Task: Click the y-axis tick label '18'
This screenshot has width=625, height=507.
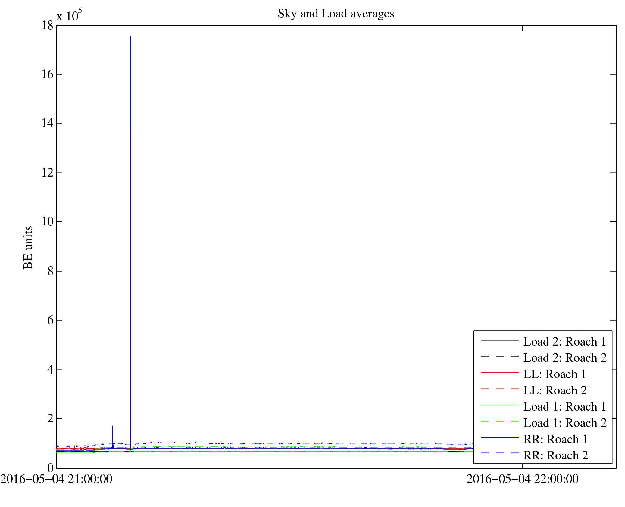Action: 47,26
